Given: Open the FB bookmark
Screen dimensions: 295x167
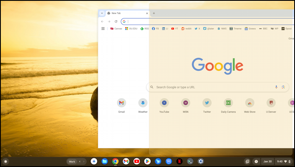Looking at the screenshot, I should click(x=155, y=29).
